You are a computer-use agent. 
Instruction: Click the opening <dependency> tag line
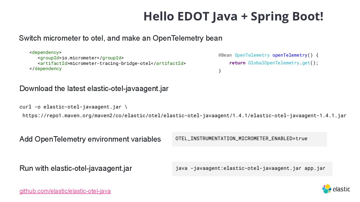coord(45,52)
